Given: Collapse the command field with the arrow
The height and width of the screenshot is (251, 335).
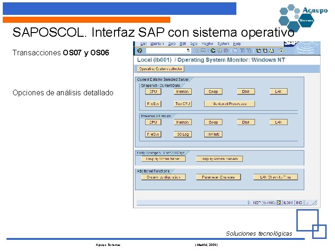Looking at the screenshot, I should point(196,51).
